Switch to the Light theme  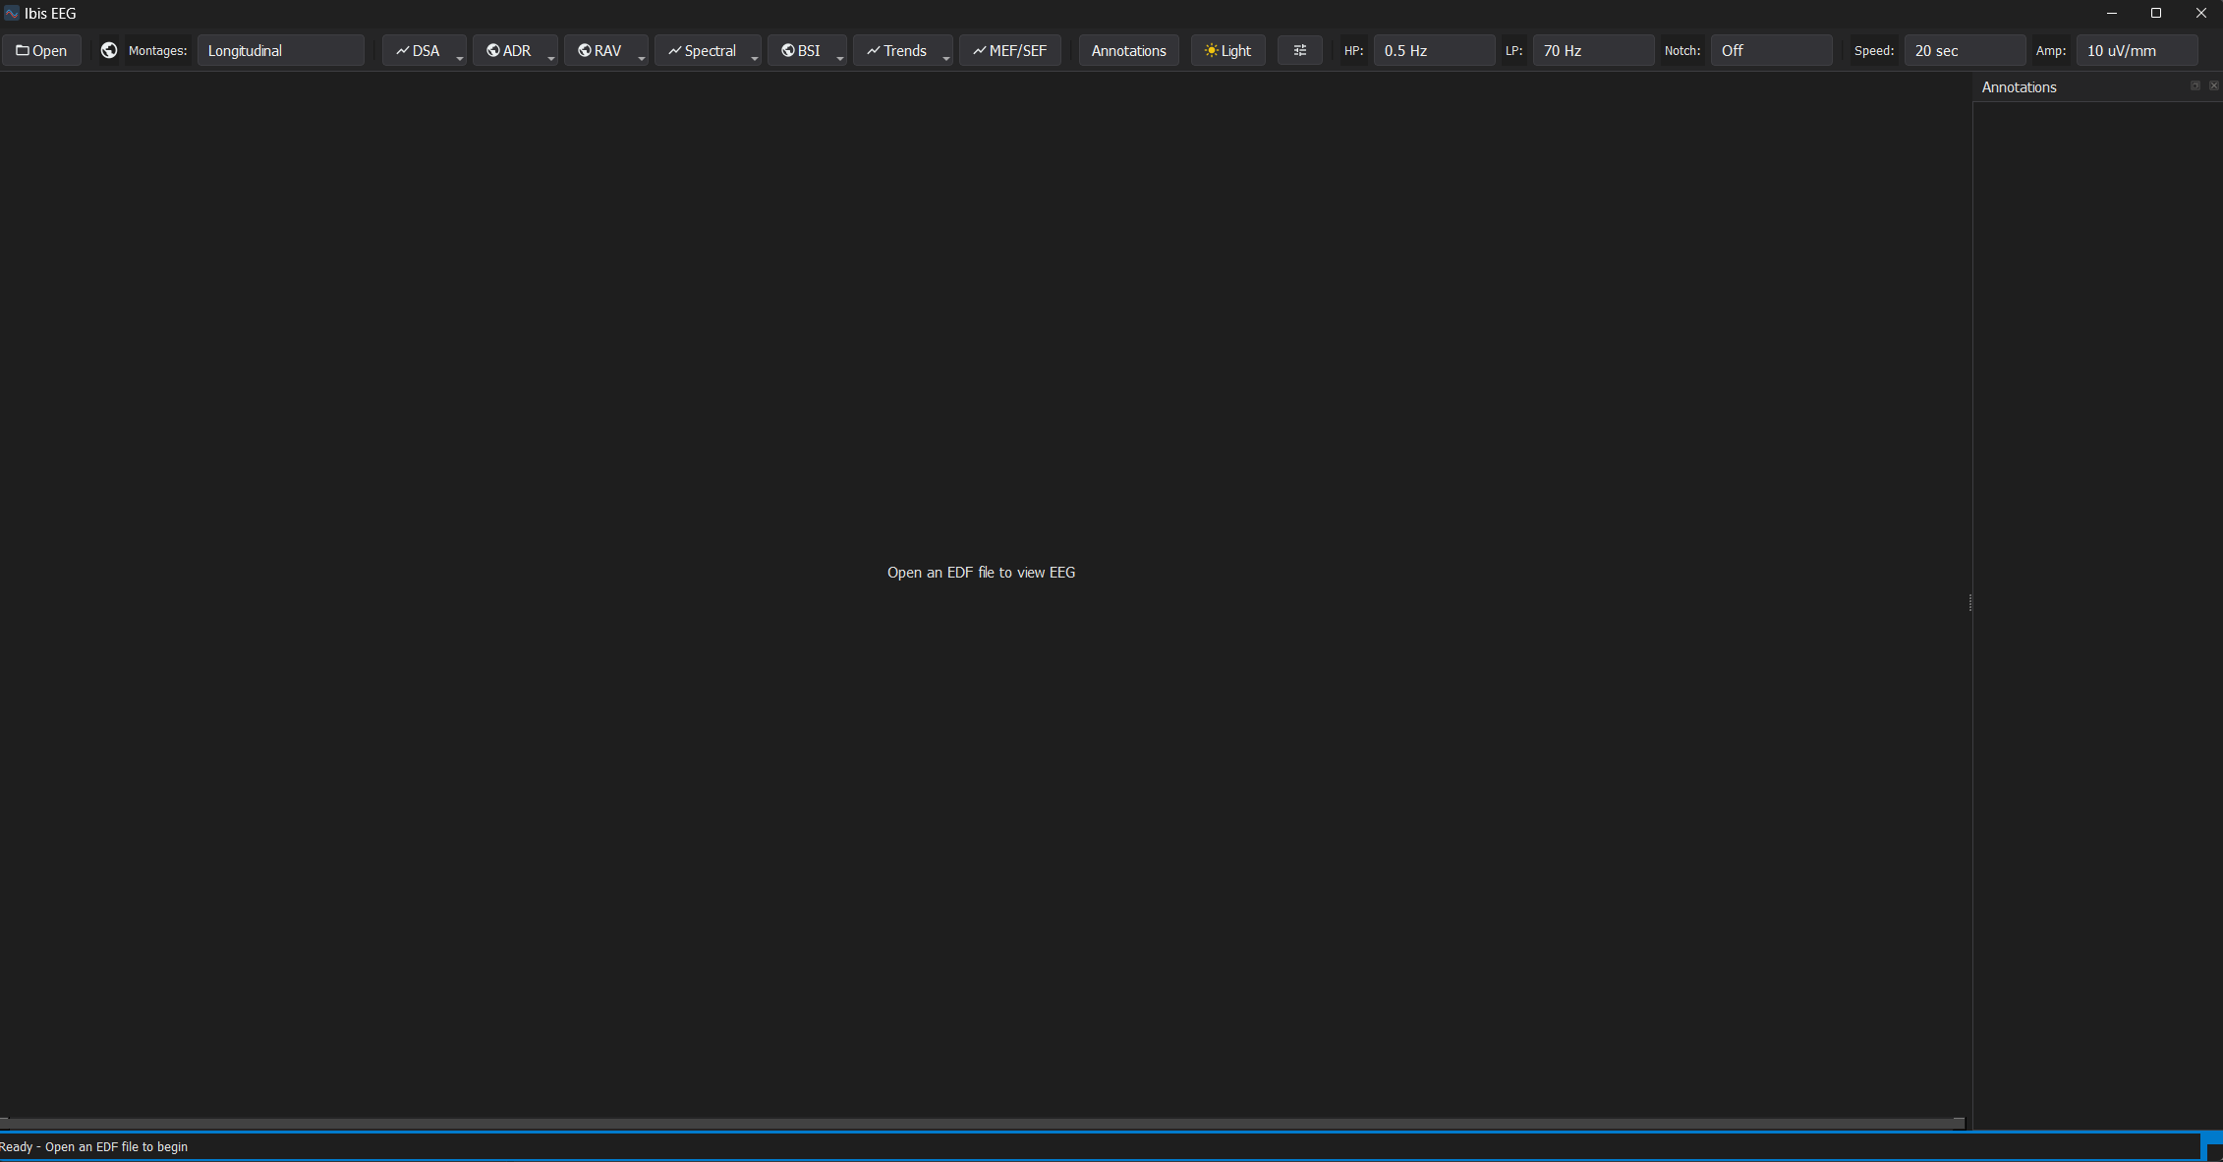(x=1226, y=50)
